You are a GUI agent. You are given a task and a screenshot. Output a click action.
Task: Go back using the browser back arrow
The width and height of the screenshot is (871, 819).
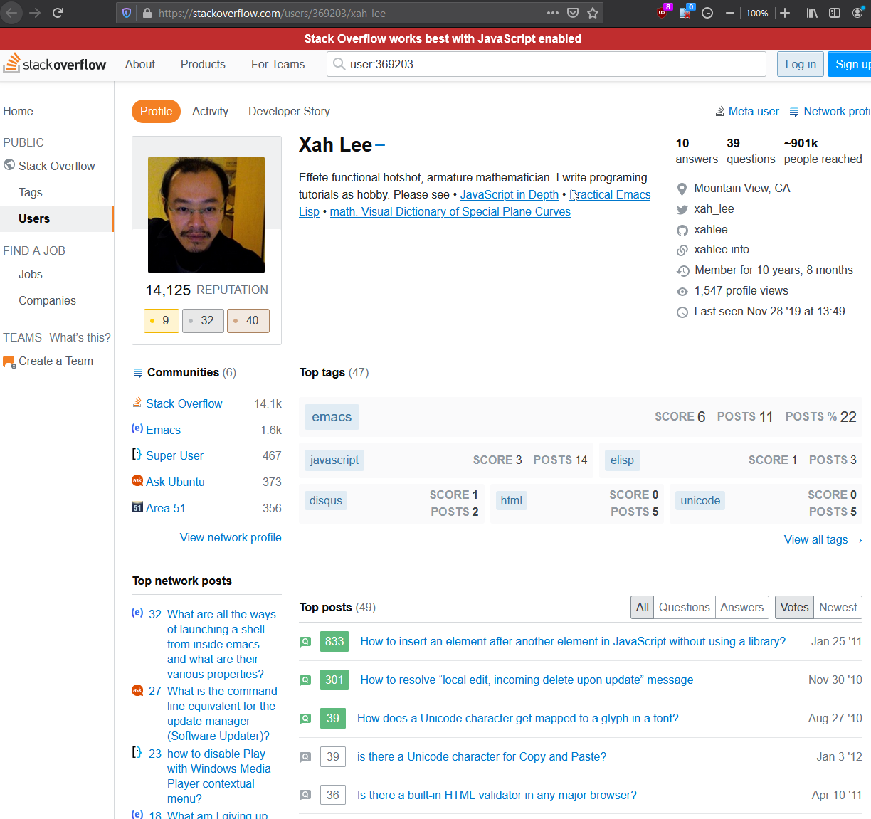click(12, 13)
